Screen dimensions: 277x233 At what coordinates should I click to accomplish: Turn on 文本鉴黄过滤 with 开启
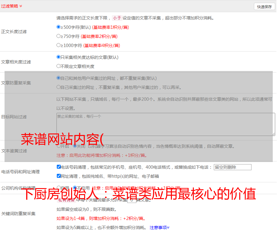[x=59, y=146]
